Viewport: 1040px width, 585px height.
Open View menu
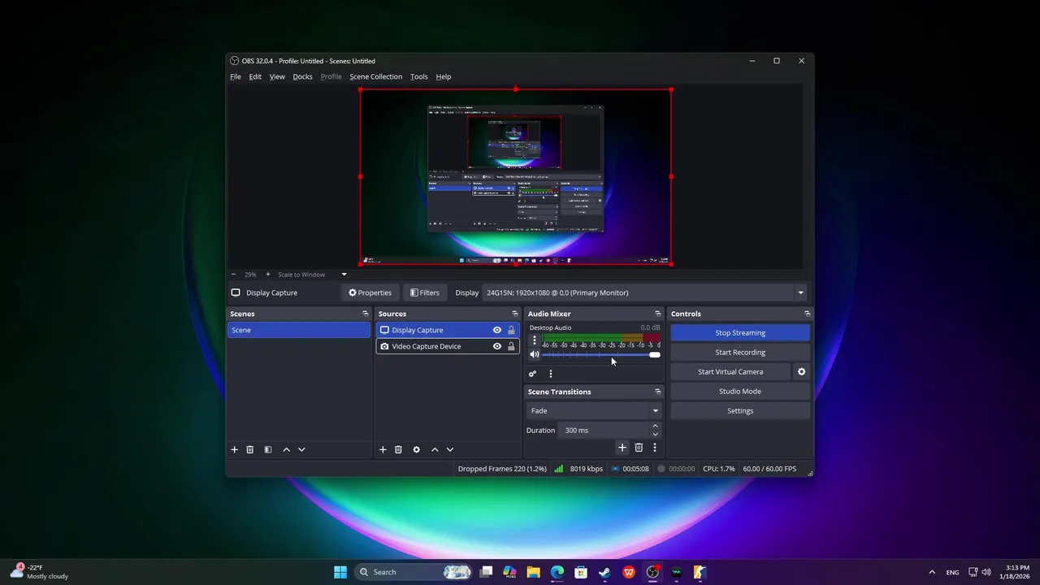pyautogui.click(x=277, y=76)
